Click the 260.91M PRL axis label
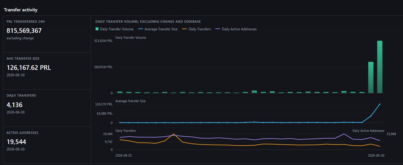The width and height of the screenshot is (403, 165). coord(103,67)
